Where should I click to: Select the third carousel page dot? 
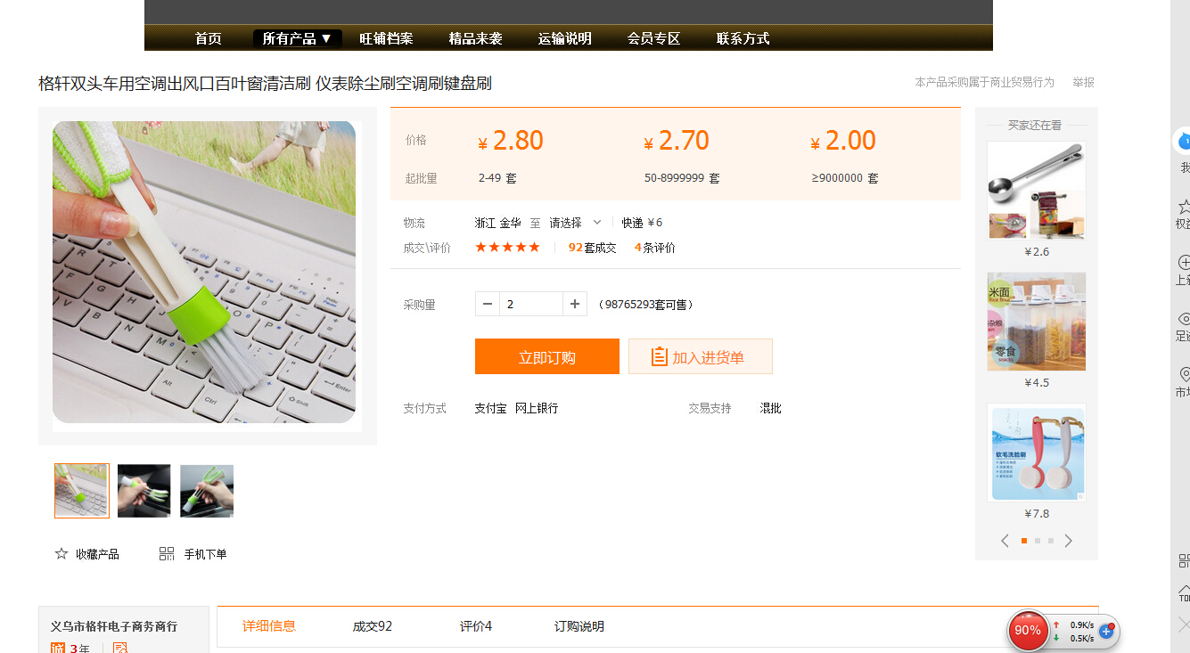[1051, 541]
